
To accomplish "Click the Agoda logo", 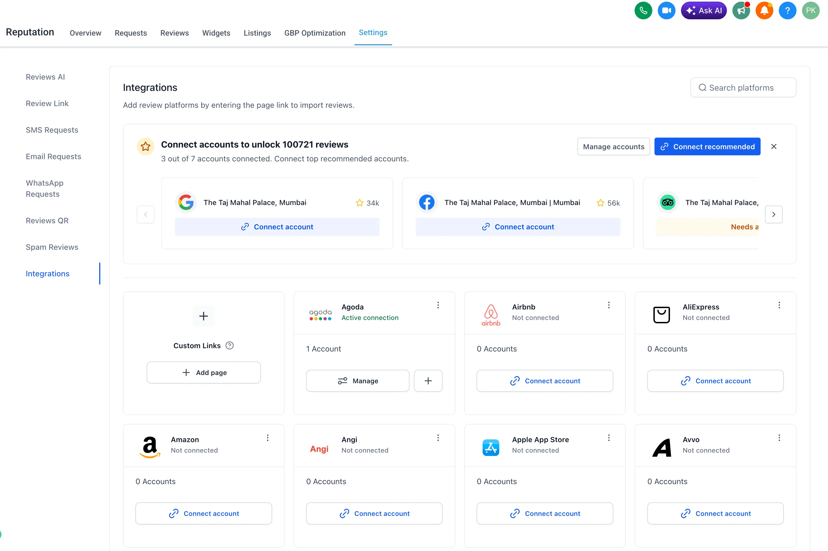I will (320, 314).
